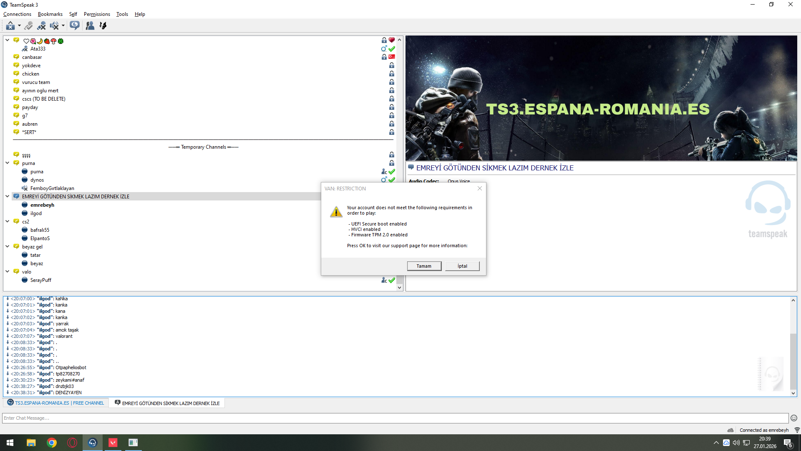Open Google Chrome from the taskbar
The height and width of the screenshot is (451, 801).
tap(52, 443)
